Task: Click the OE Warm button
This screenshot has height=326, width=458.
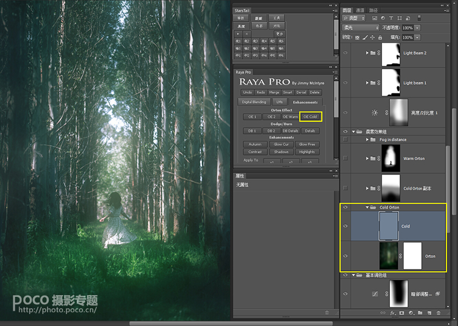Action: point(290,117)
